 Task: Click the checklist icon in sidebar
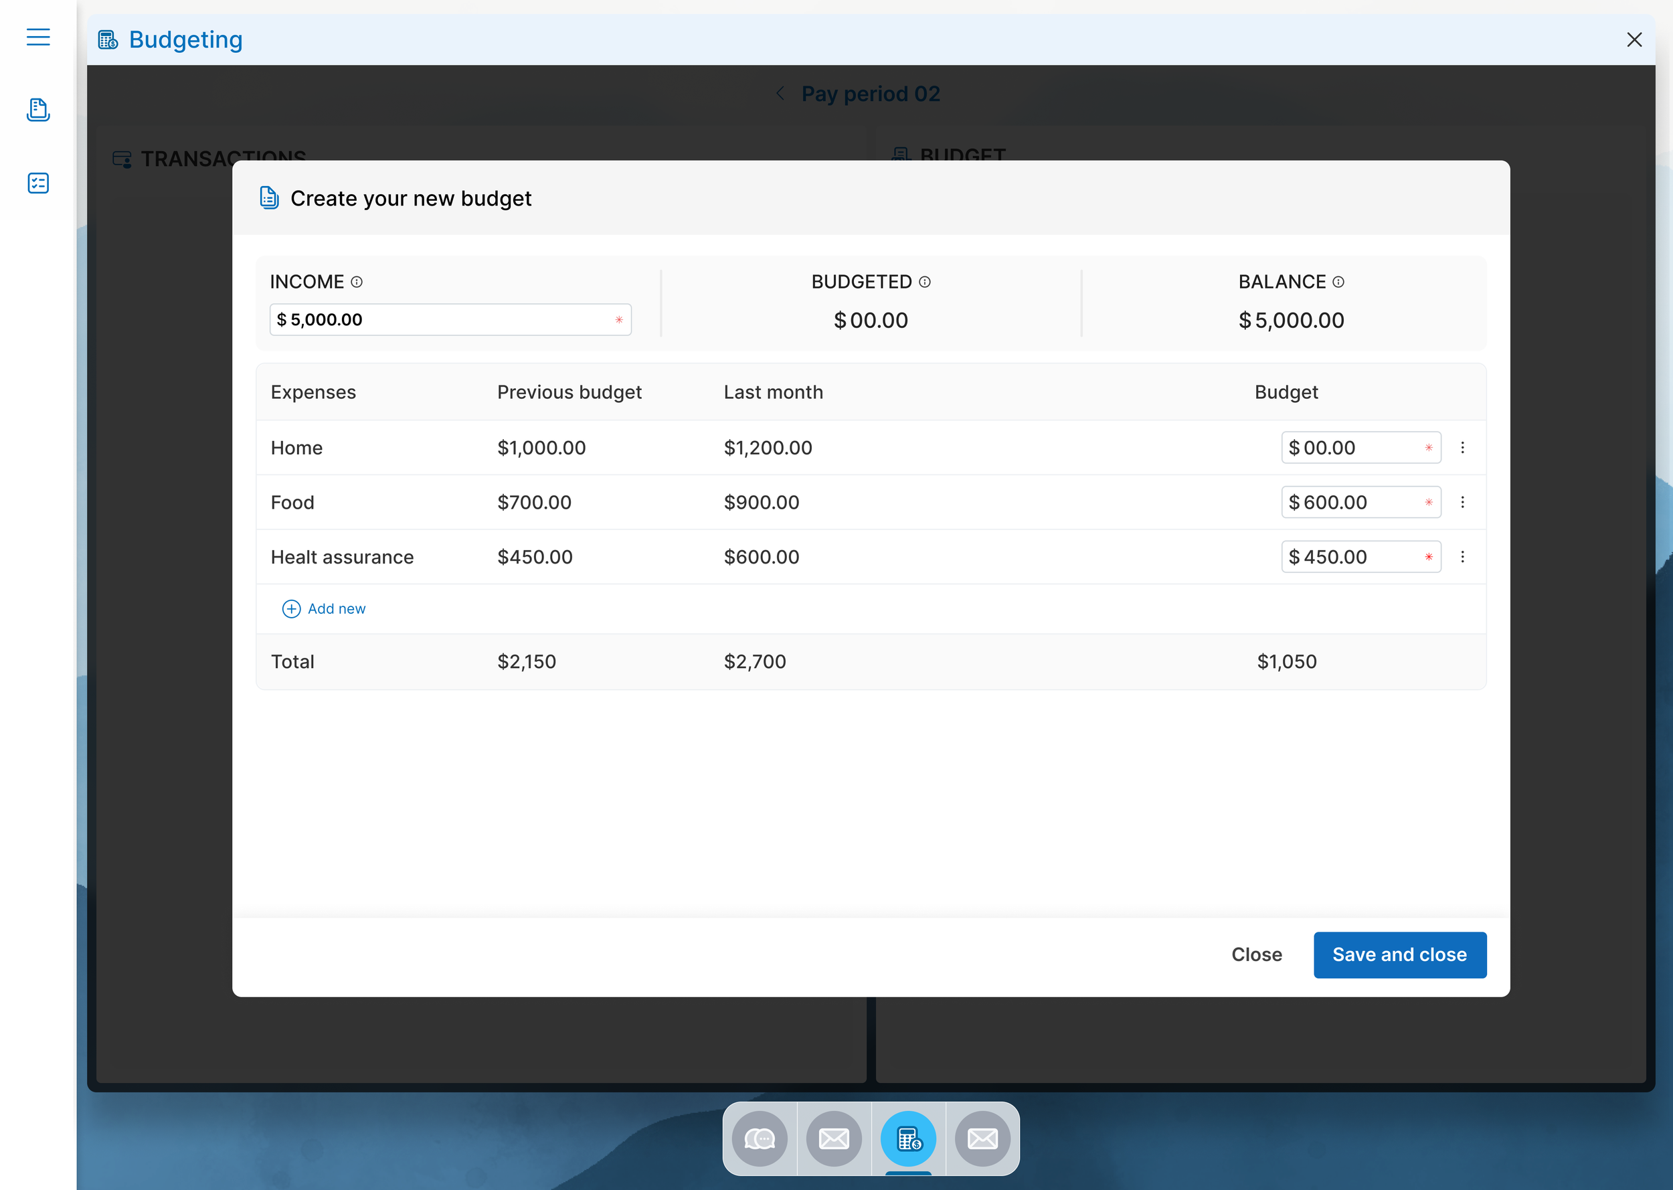tap(38, 183)
